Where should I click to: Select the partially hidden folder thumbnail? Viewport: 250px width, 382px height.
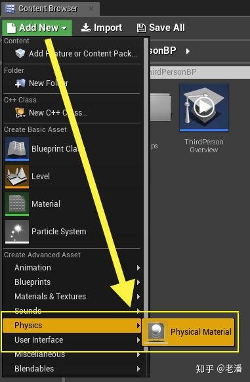[161, 107]
